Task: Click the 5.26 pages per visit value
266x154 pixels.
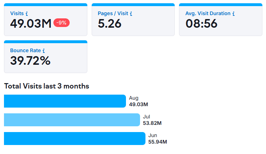Action: (110, 23)
